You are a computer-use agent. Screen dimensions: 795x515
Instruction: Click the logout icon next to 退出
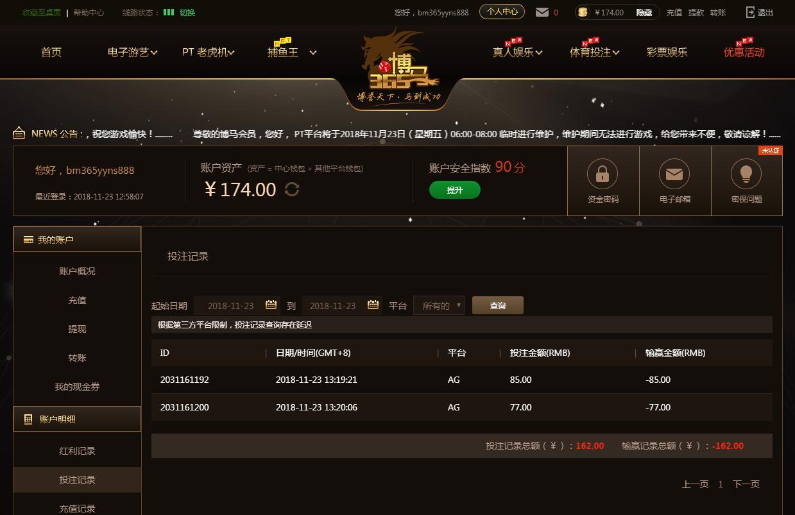[x=750, y=12]
